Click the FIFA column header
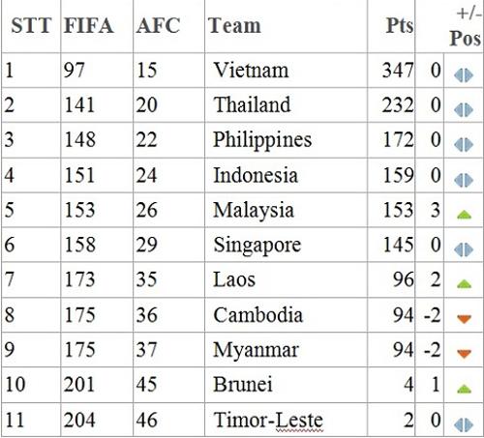484x438 pixels. click(88, 26)
